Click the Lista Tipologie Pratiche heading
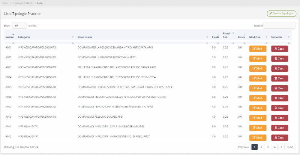 pos(22,14)
